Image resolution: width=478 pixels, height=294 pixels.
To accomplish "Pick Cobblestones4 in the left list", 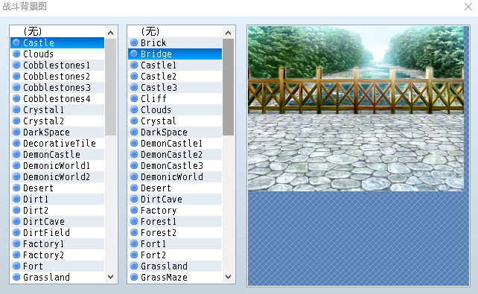I will [57, 99].
